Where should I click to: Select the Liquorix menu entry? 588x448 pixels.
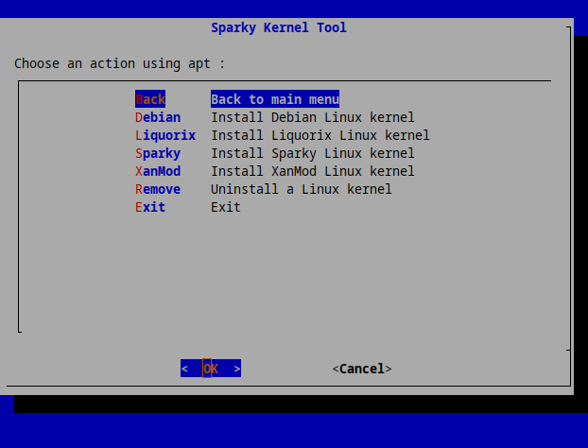[x=165, y=135]
